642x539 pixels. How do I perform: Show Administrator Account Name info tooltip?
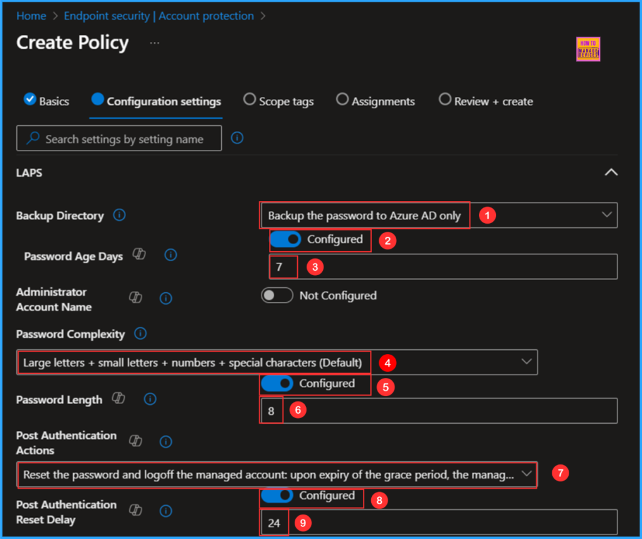coord(166,298)
